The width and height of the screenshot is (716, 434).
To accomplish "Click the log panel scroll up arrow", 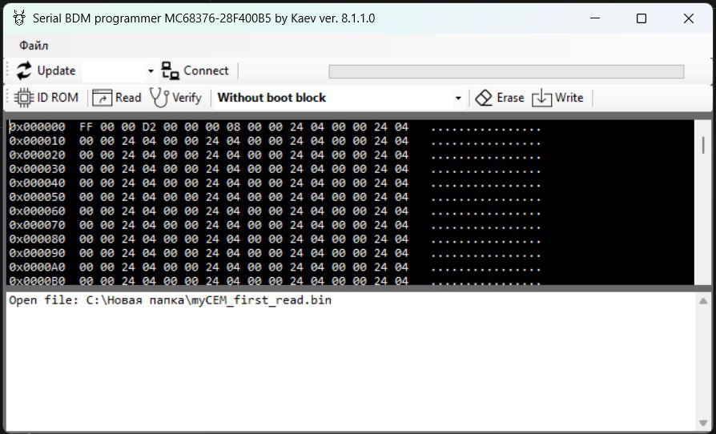I will (702, 301).
